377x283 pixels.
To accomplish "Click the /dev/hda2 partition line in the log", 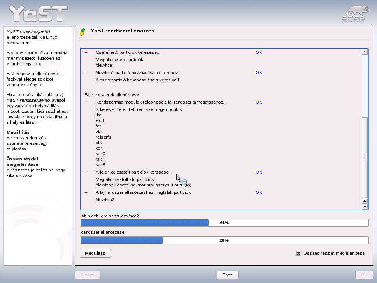I will click(105, 200).
